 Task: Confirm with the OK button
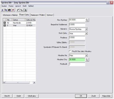coord(81,96)
